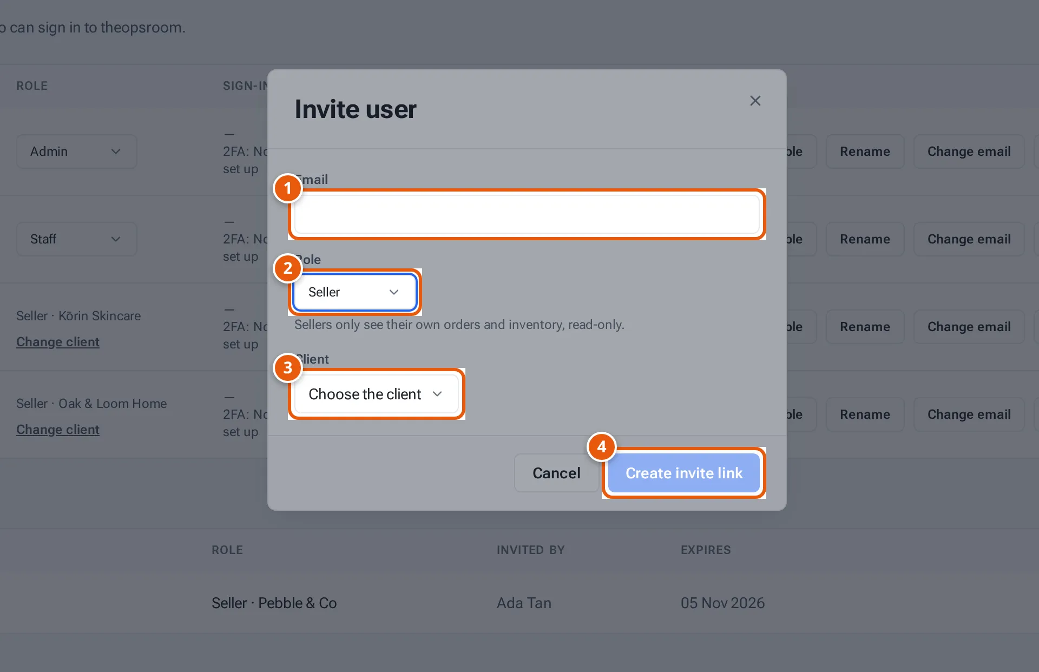This screenshot has height=672, width=1039.
Task: Click the Seller · Pebble & Co text
Action: 274,603
